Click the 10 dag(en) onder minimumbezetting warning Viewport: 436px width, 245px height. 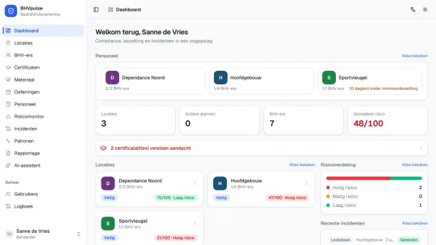tap(384, 88)
